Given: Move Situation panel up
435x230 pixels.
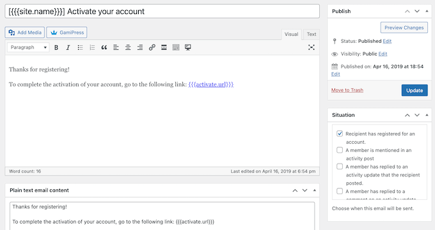Looking at the screenshot, I should coord(407,115).
